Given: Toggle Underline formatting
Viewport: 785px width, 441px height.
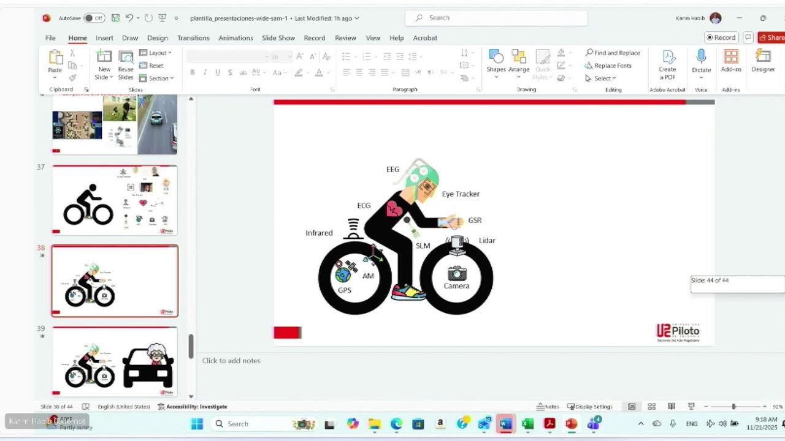Looking at the screenshot, I should [218, 72].
